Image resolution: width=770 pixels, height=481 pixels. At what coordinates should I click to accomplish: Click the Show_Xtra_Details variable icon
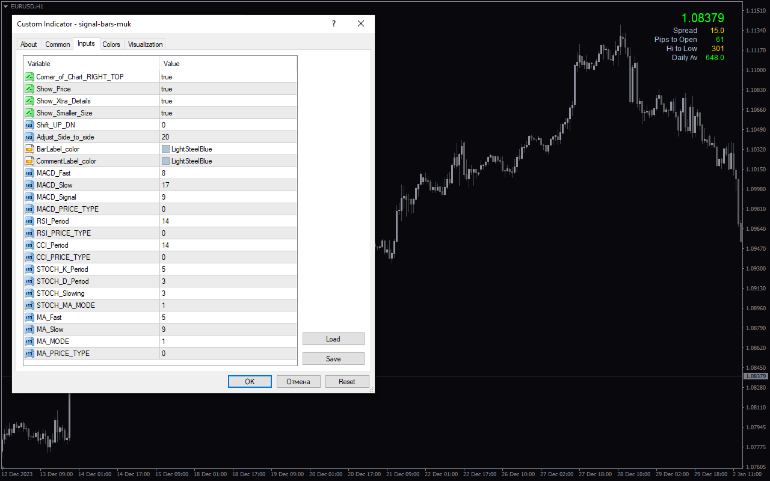pyautogui.click(x=29, y=101)
